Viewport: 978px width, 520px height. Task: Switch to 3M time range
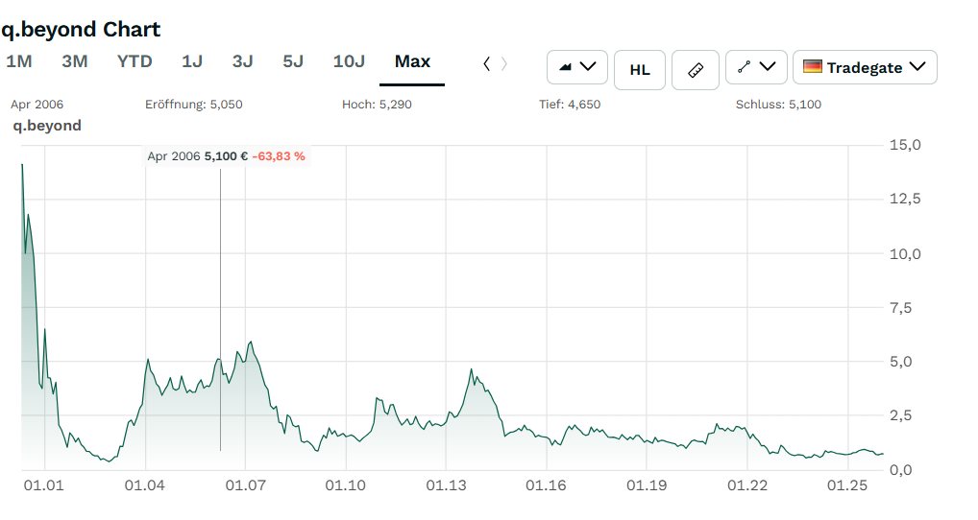coord(74,61)
